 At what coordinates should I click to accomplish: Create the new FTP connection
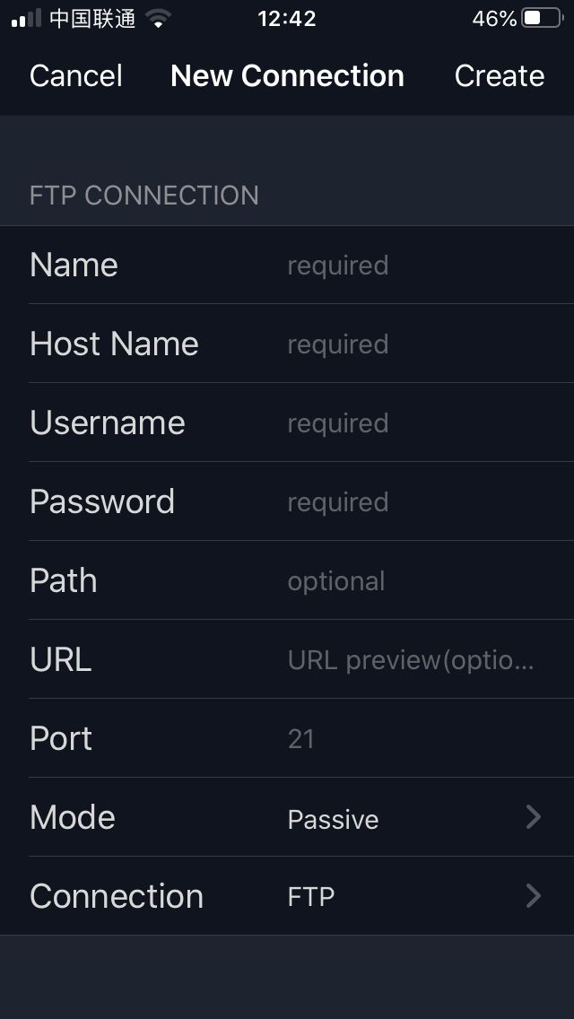pos(500,76)
